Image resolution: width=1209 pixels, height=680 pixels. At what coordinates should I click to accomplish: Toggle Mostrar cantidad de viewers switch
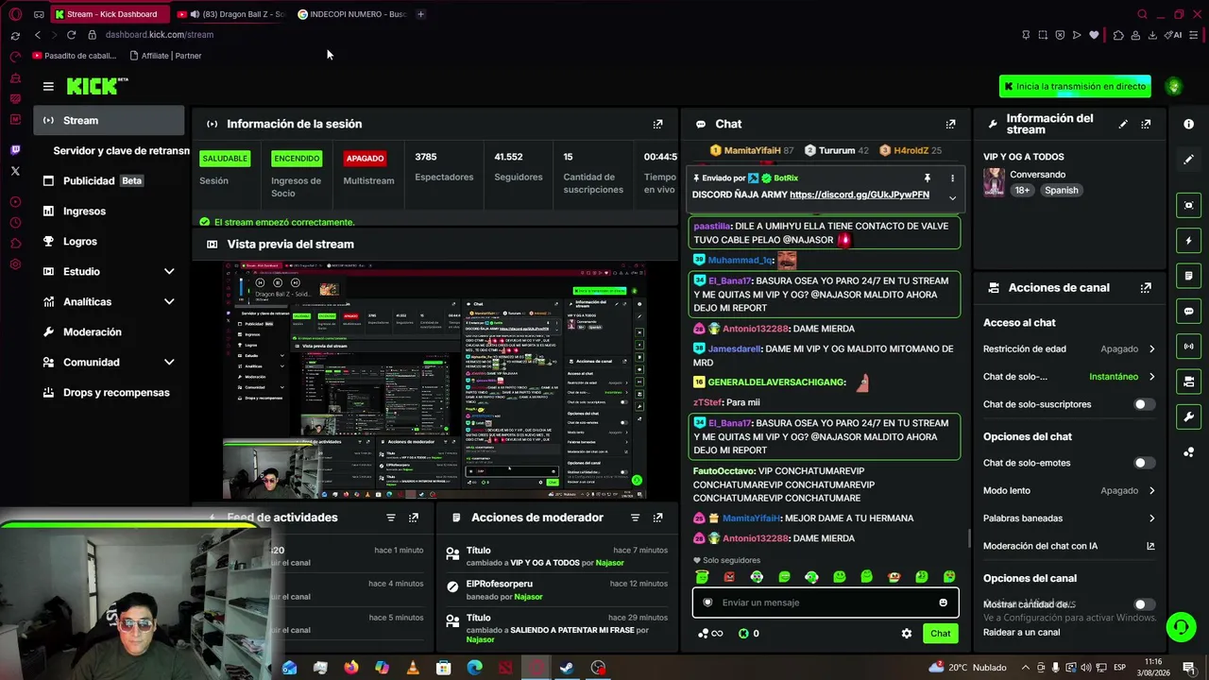(x=1144, y=604)
